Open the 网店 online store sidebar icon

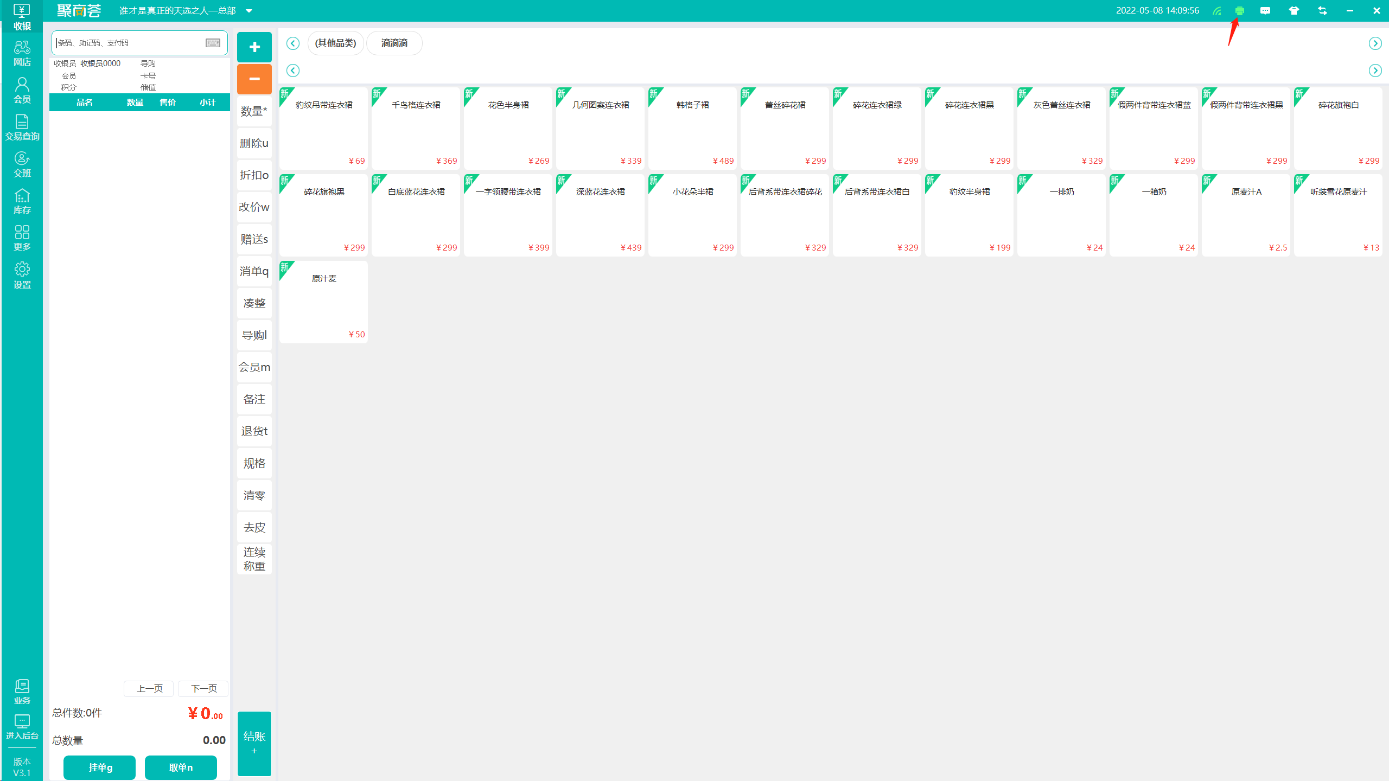click(22, 54)
